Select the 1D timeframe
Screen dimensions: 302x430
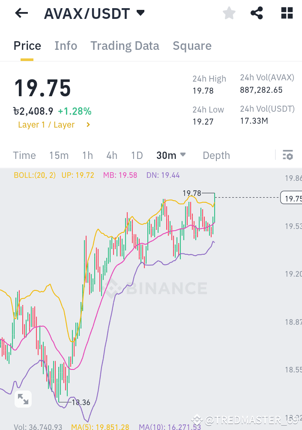click(x=137, y=156)
